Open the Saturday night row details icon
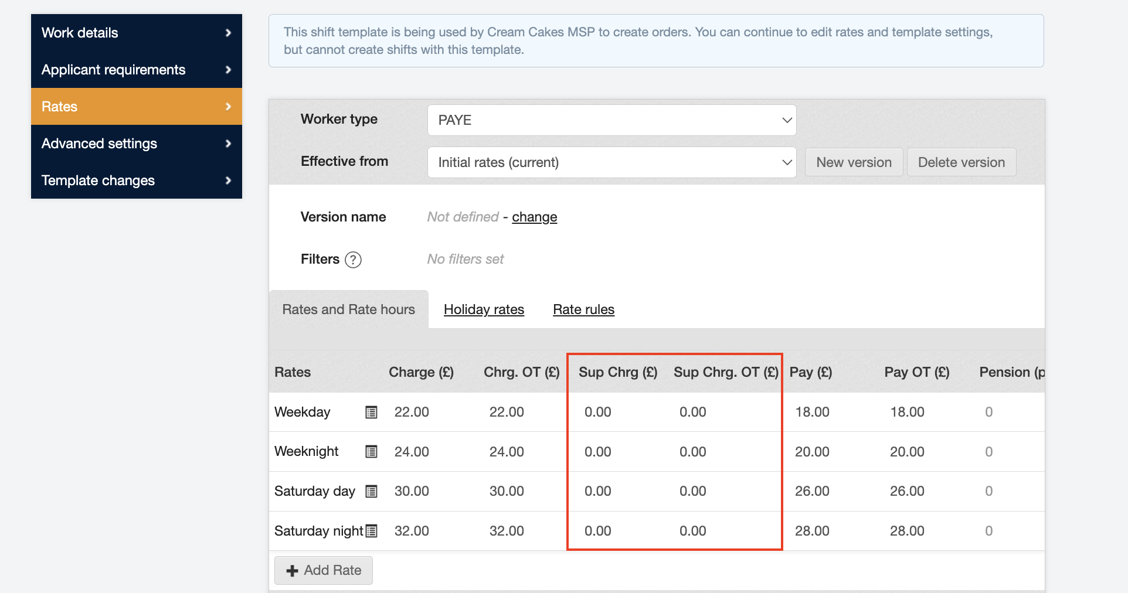1128x593 pixels. pos(371,531)
